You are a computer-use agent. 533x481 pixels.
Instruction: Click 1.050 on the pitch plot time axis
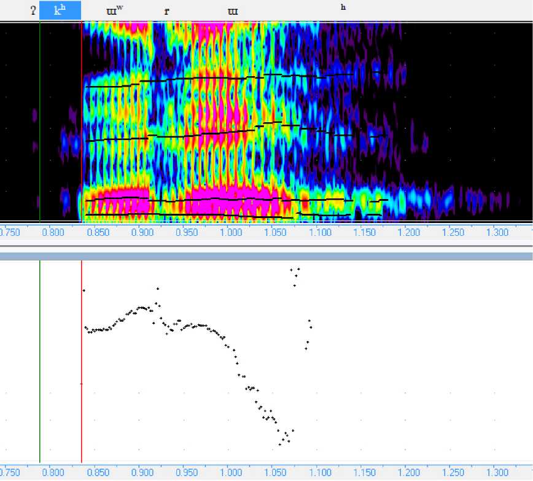coord(274,474)
